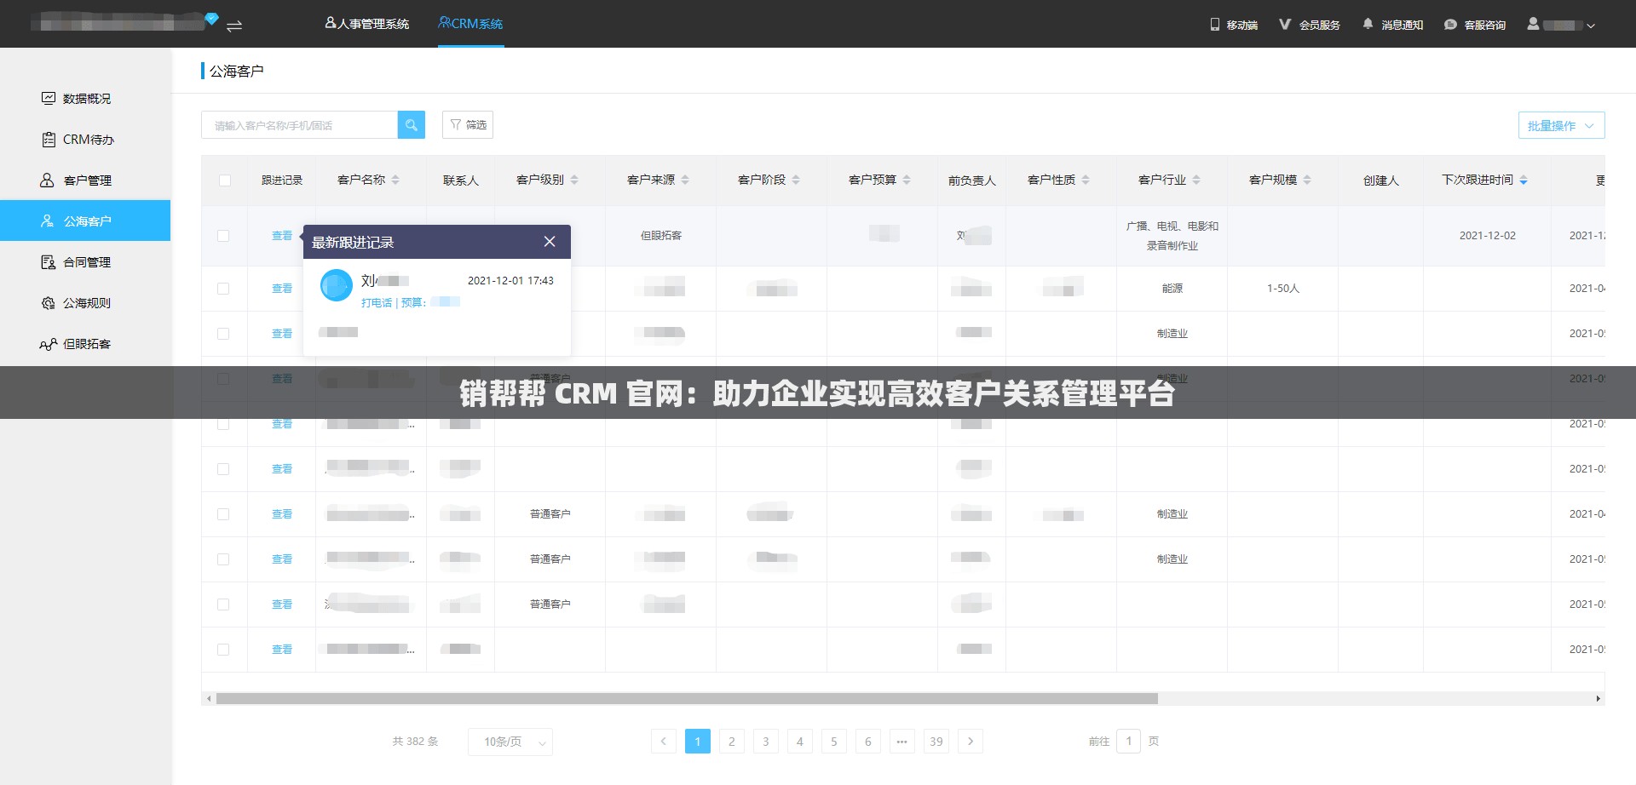
Task: Open 公海客户 in sidebar
Action: [x=85, y=221]
